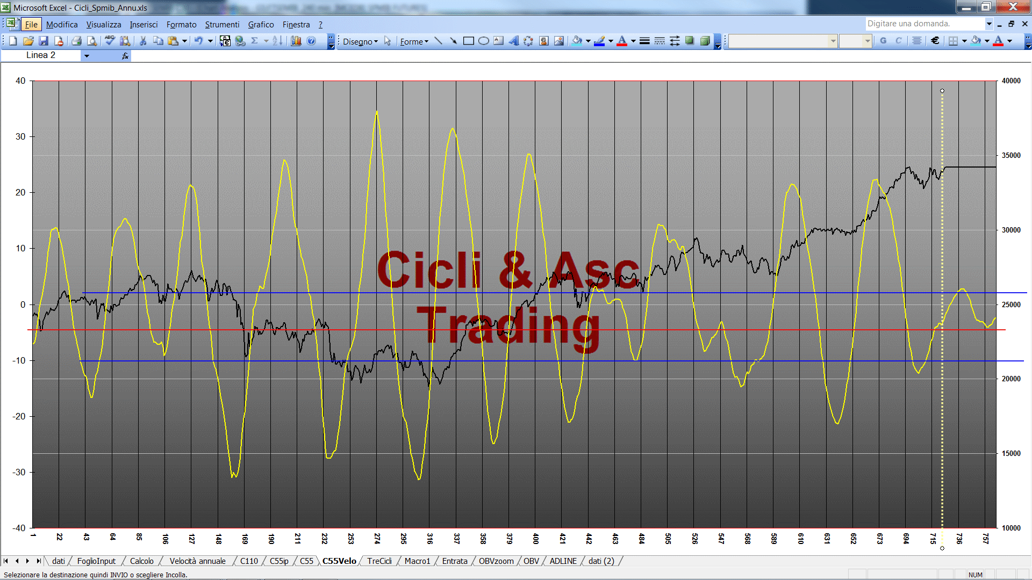1032x580 pixels.
Task: Open 3-D Style settings
Action: (x=705, y=41)
